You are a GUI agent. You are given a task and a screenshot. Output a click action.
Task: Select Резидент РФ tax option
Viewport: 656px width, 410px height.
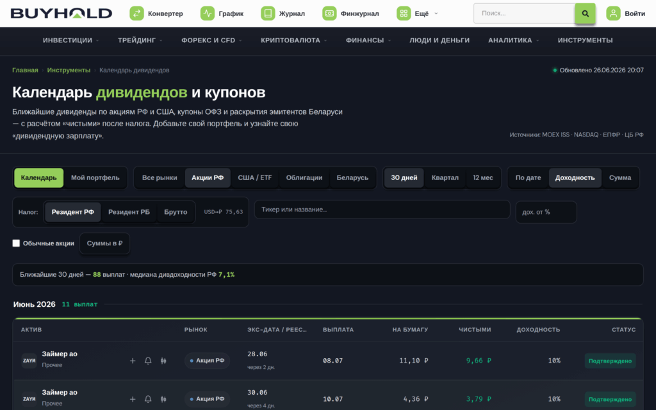(73, 212)
